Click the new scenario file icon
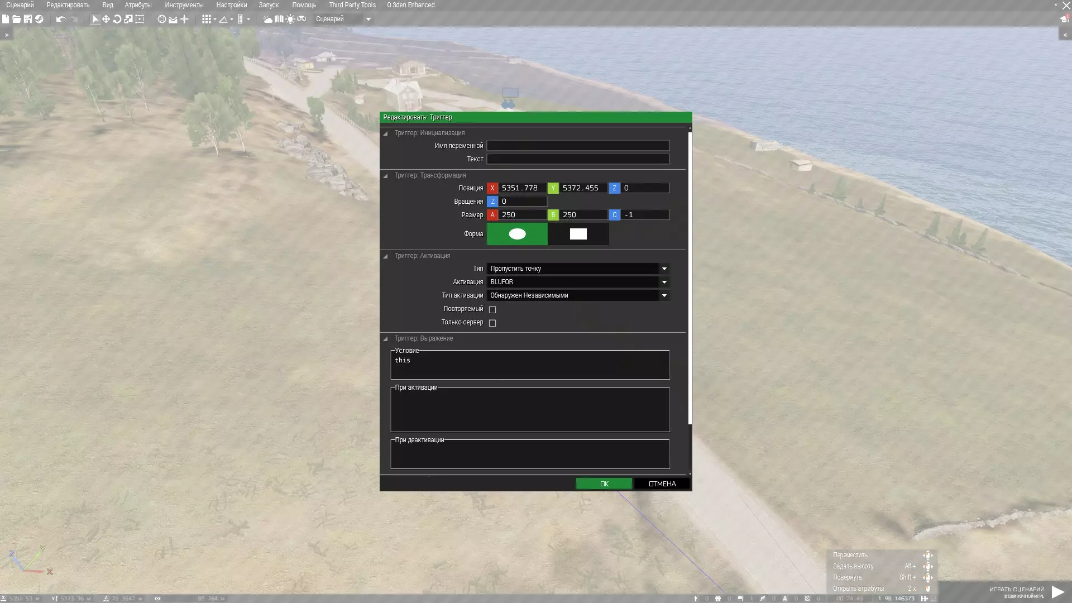 tap(6, 19)
